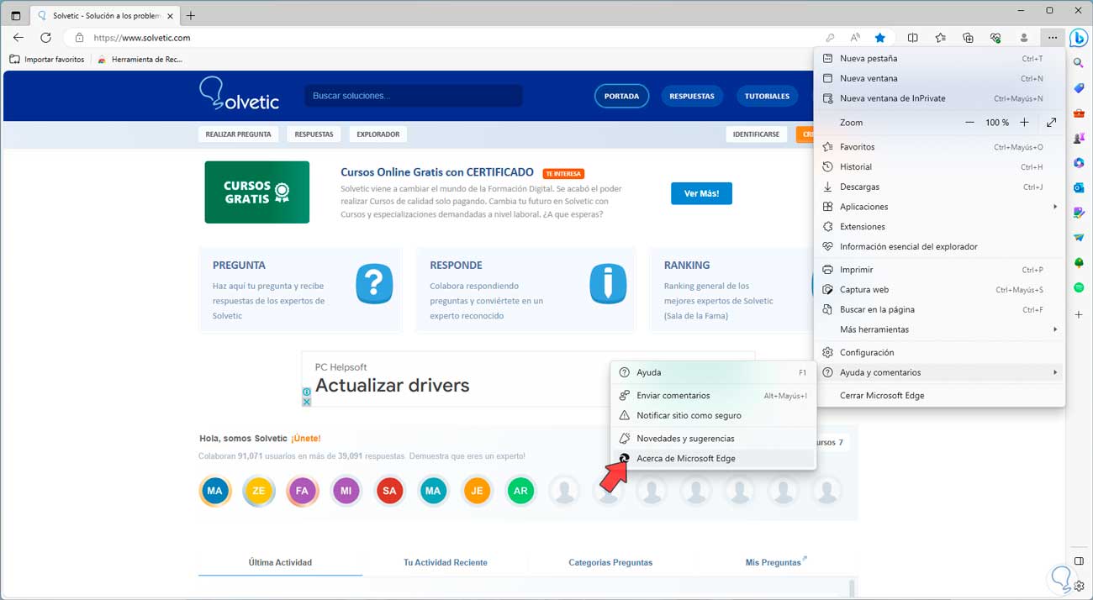Expand the Aplicaciones submenu
This screenshot has width=1093, height=600.
(x=938, y=207)
